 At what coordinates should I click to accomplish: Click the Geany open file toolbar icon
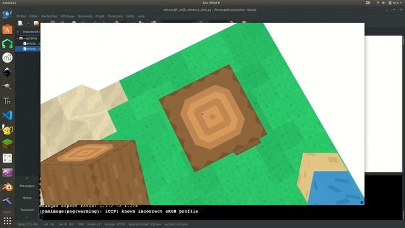(x=37, y=23)
